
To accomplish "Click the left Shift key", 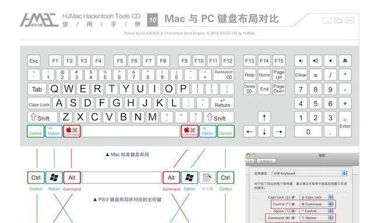I will [43, 117].
